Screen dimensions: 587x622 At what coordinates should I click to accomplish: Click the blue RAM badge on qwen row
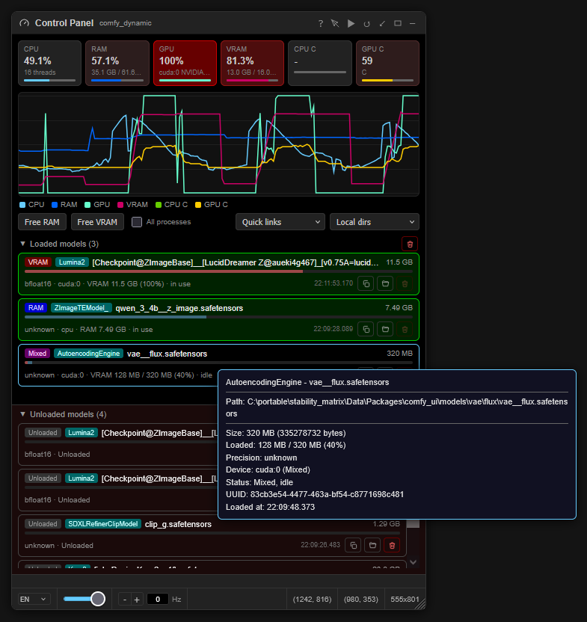coord(36,308)
